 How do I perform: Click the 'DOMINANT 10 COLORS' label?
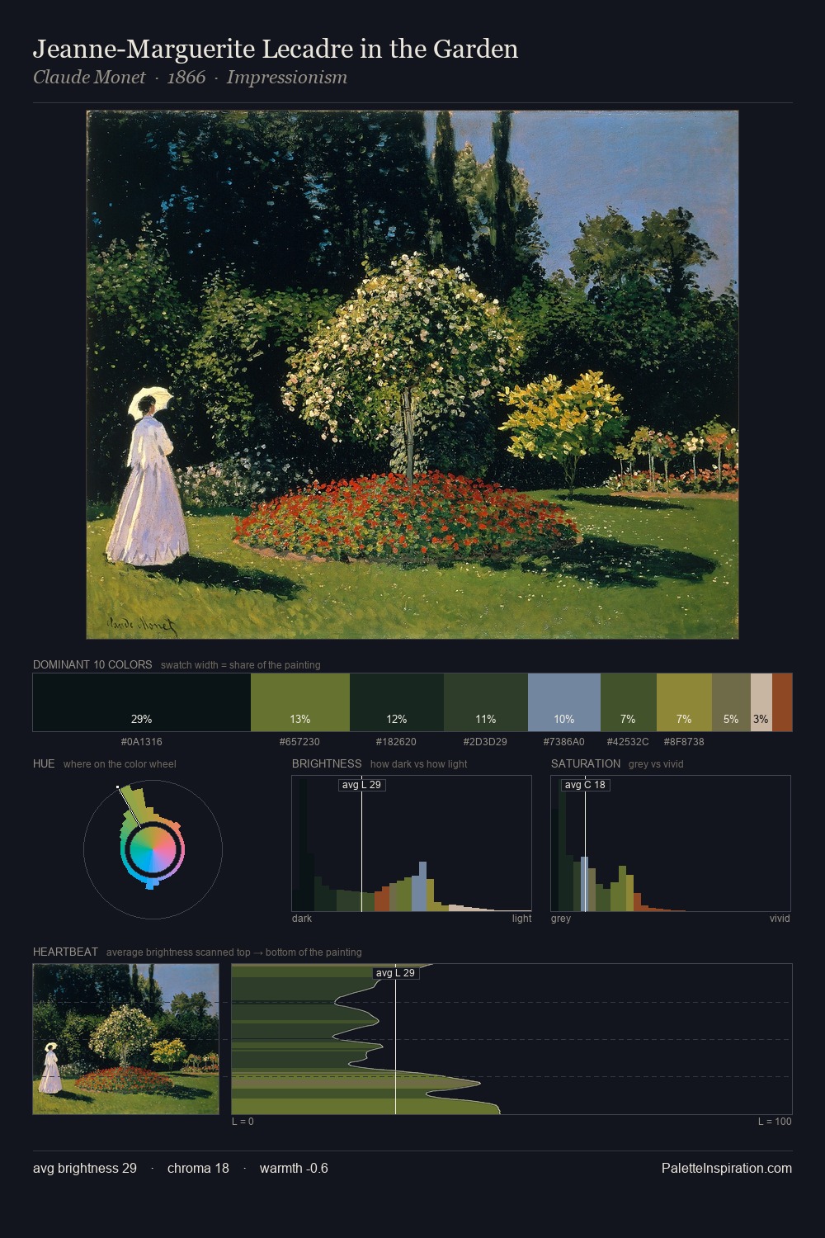(92, 664)
